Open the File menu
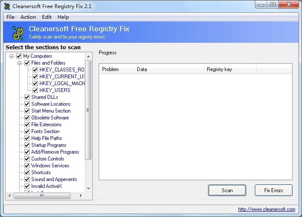The height and width of the screenshot is (217, 302). [10, 17]
